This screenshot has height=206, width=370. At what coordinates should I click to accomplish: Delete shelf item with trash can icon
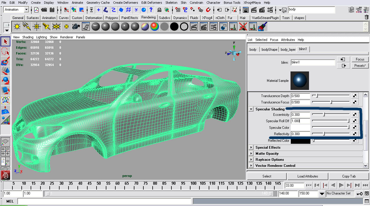tap(367, 17)
